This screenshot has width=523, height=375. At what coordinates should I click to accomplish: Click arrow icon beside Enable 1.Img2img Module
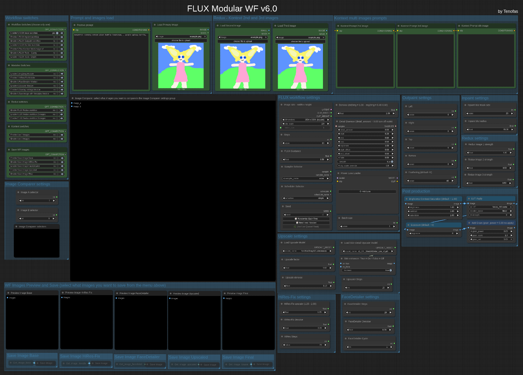(62, 74)
